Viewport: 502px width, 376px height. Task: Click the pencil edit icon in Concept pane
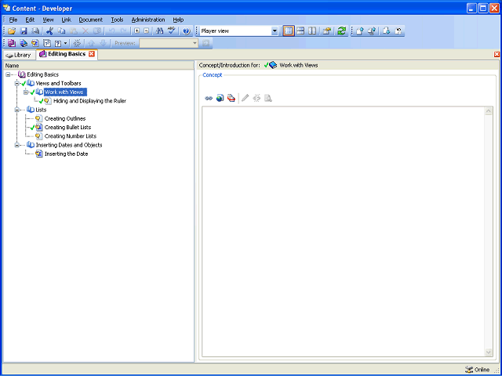click(x=246, y=98)
